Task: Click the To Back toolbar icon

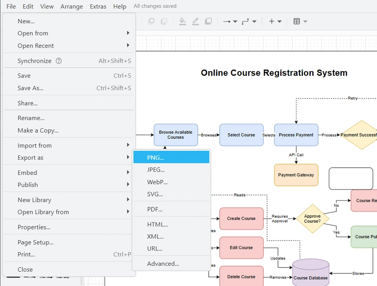Action: pos(164,21)
